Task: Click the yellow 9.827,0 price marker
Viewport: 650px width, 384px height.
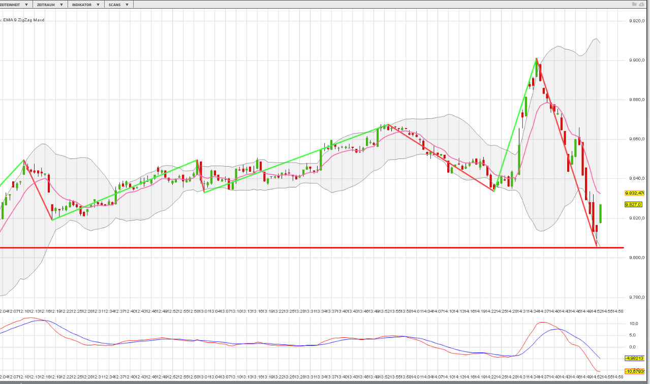Action: [633, 203]
